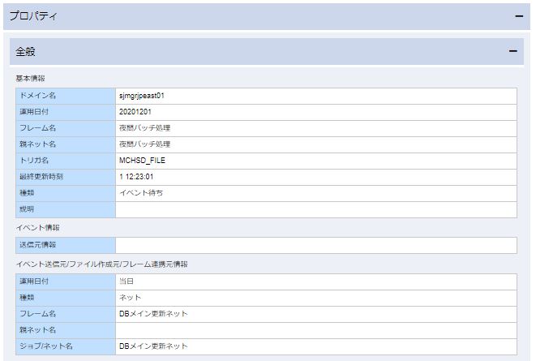Click the 送信元情報 label cell

[x=66, y=246]
